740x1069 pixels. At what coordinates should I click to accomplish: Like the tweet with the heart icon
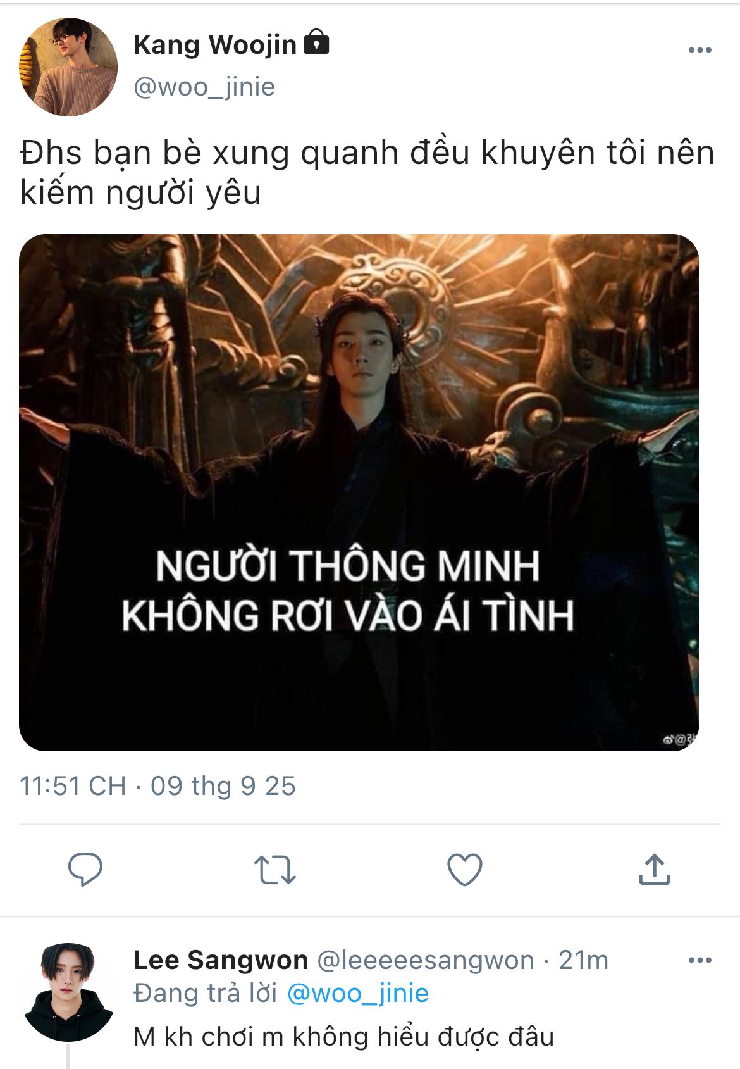pyautogui.click(x=465, y=869)
